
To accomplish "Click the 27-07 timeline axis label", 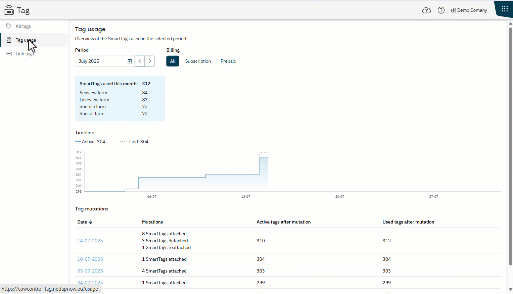I will coord(434,197).
